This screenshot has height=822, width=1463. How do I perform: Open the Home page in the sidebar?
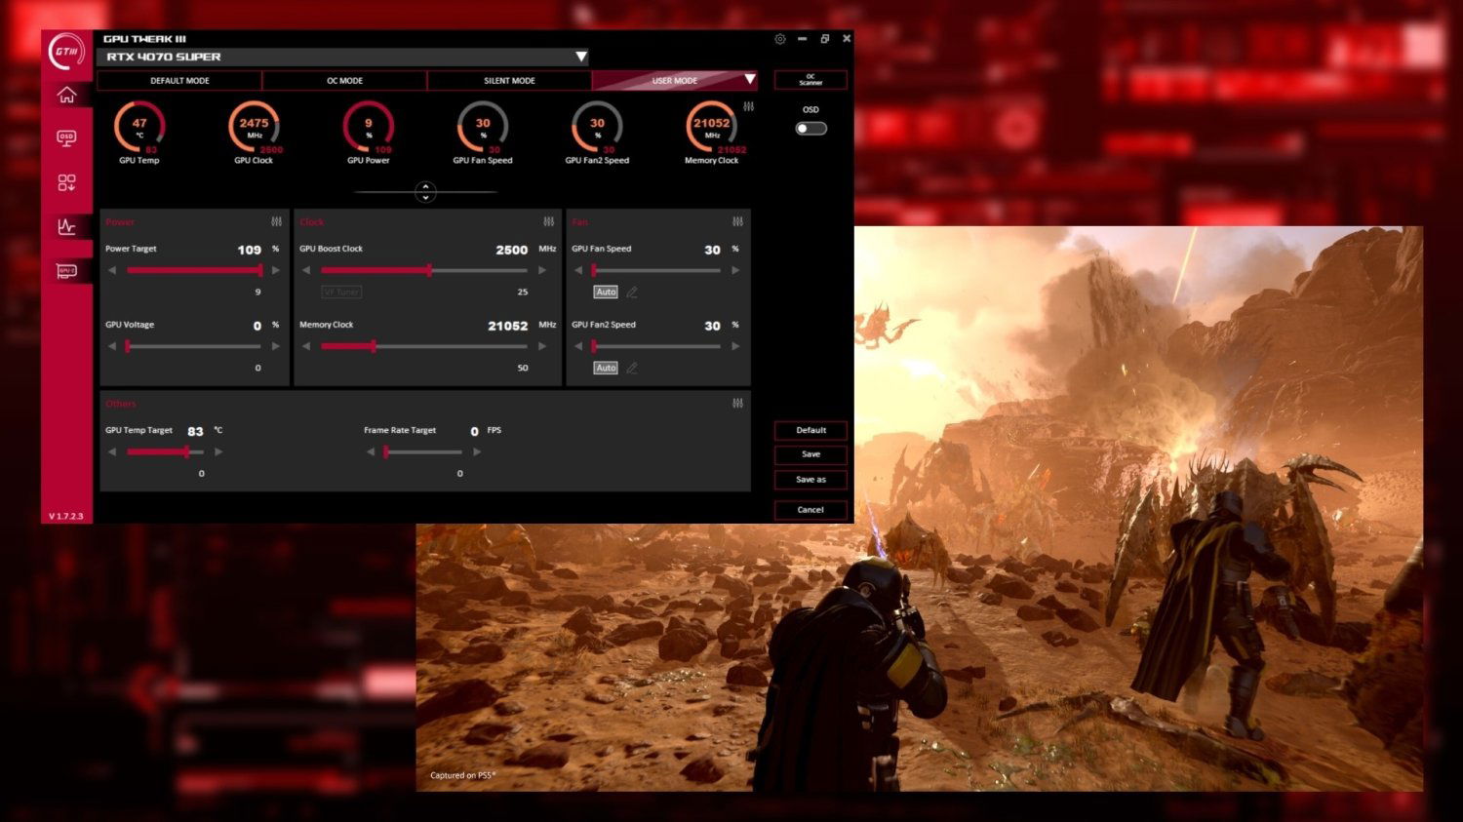(66, 95)
